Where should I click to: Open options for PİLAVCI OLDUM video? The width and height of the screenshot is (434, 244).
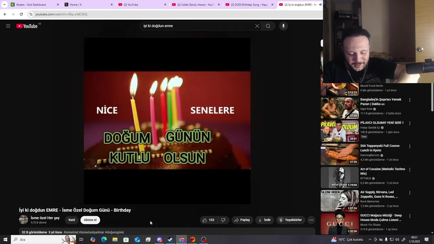tap(410, 123)
